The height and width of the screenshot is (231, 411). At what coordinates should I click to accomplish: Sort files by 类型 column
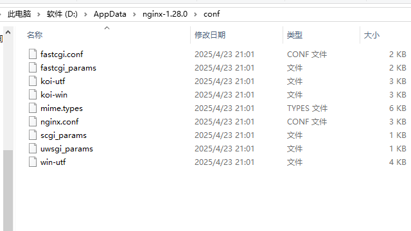(x=295, y=35)
